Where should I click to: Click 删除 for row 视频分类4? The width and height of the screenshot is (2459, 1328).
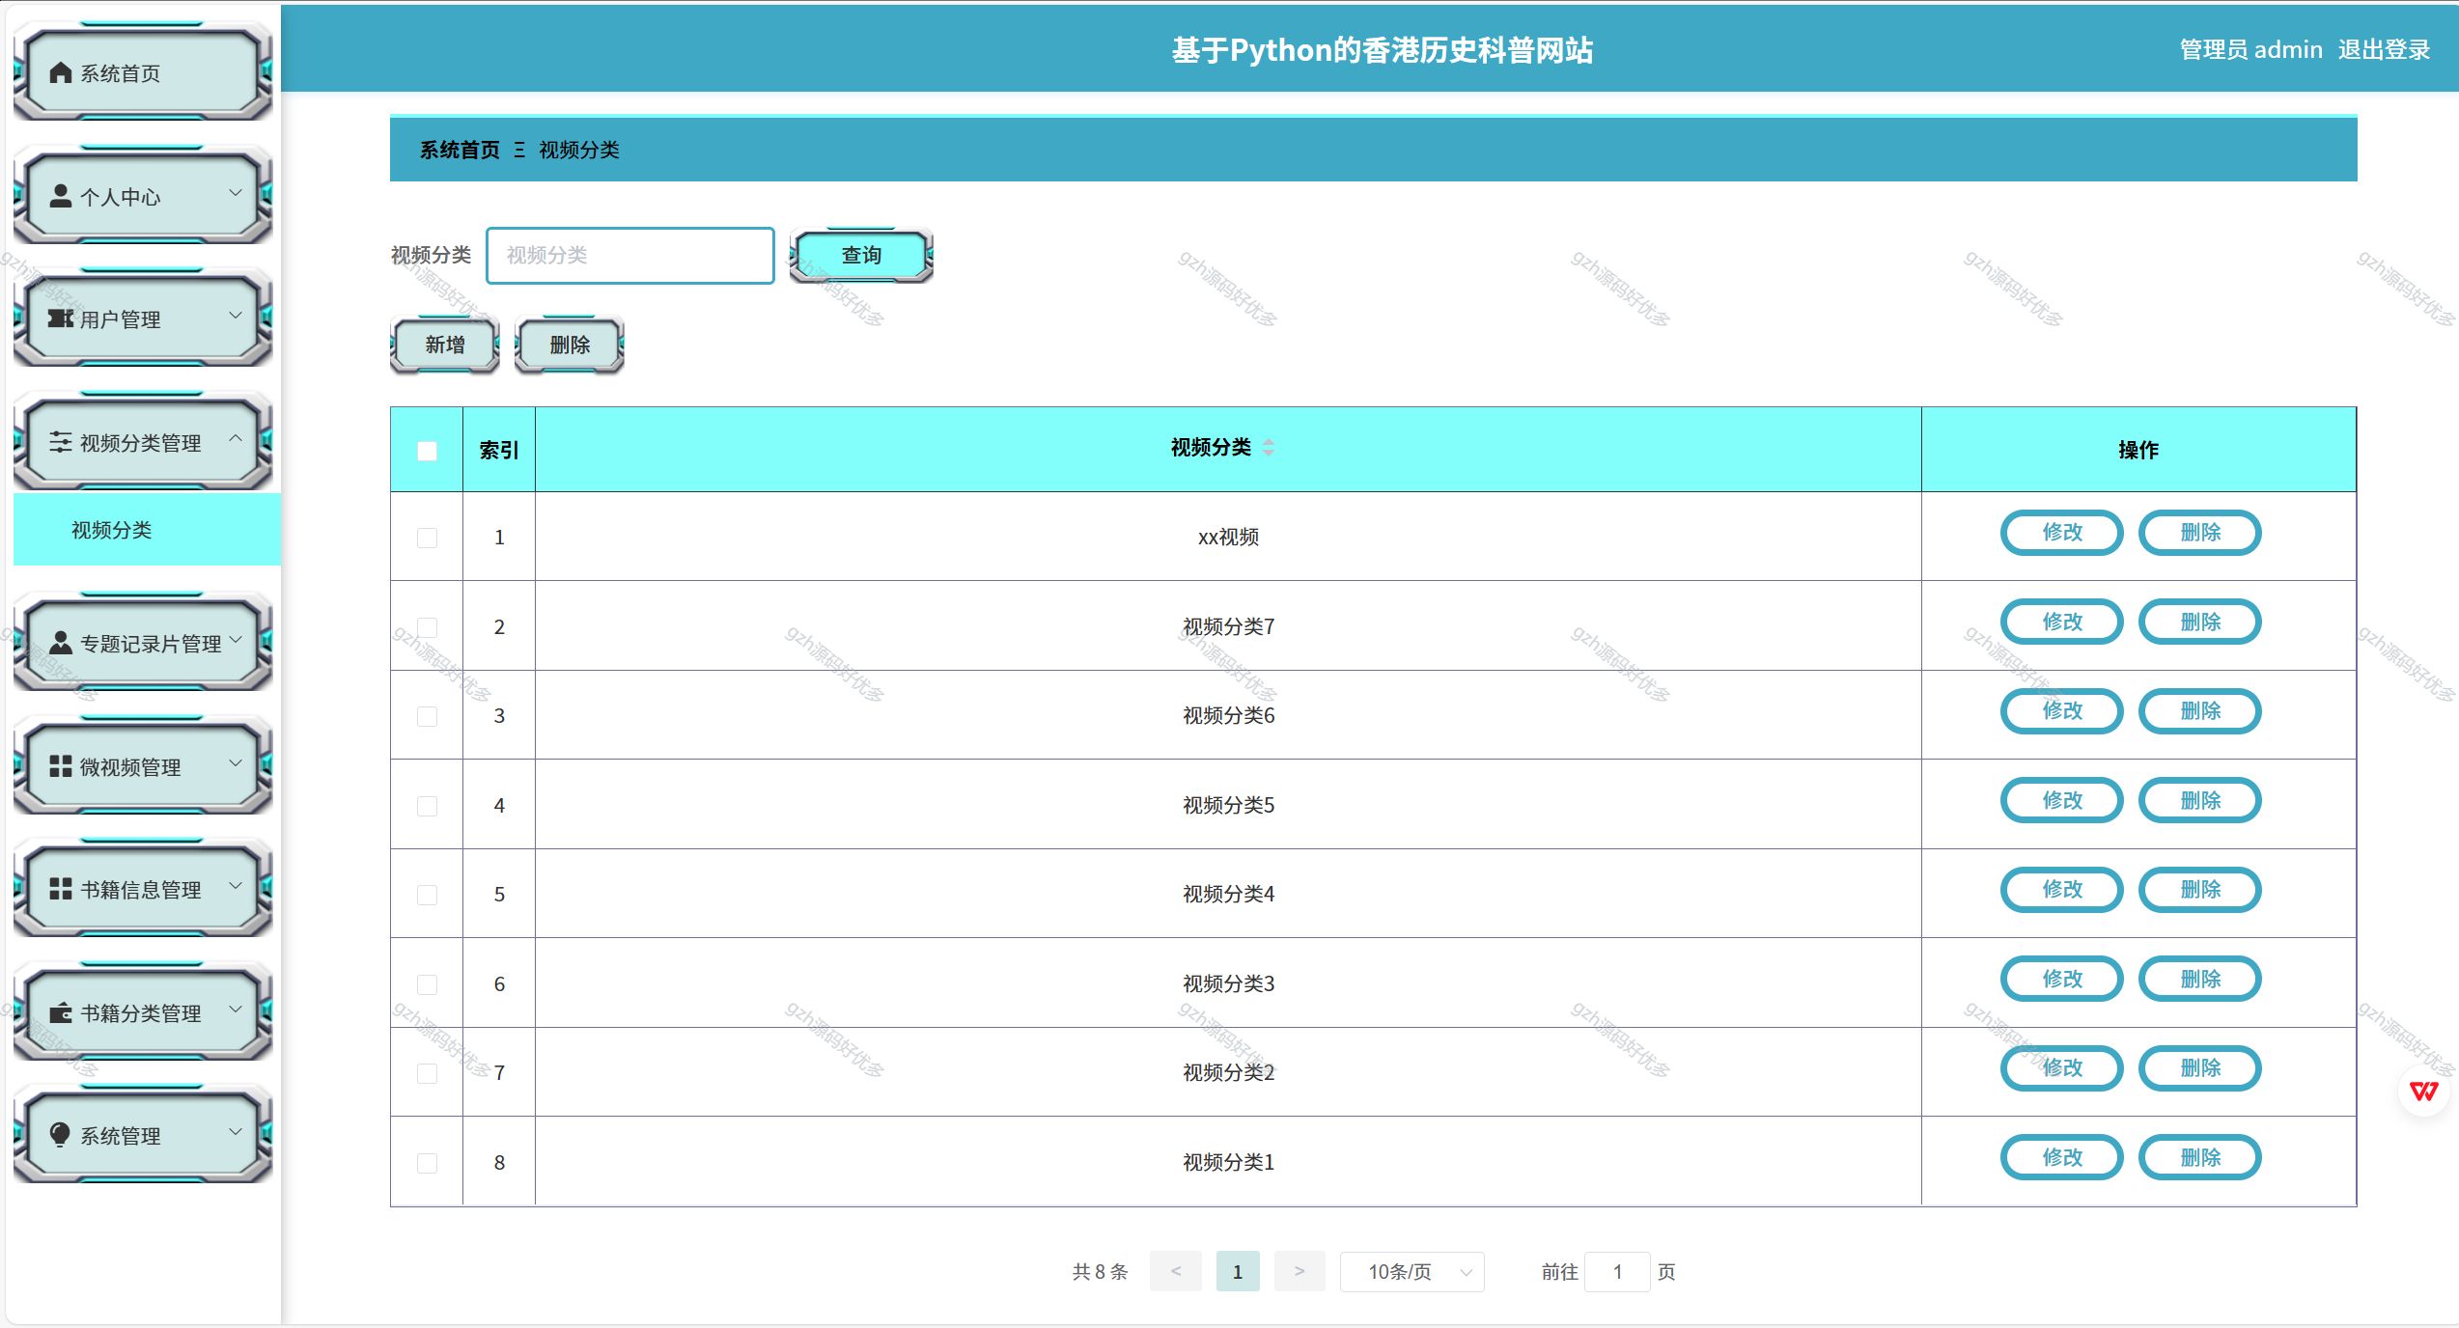tap(2200, 890)
